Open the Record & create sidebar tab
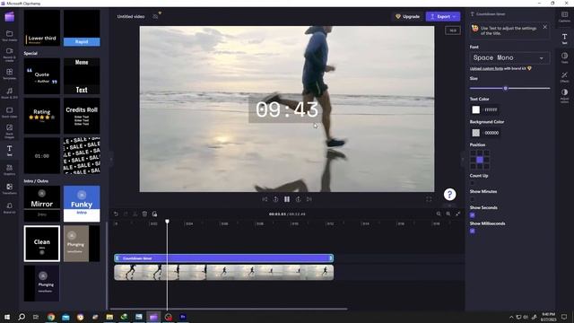Viewport: 574px width, 323px height. pyautogui.click(x=10, y=55)
